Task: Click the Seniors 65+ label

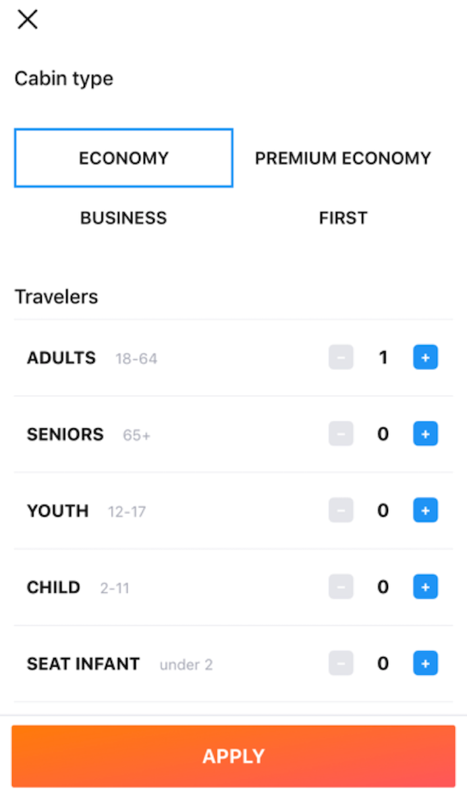Action: 65,434
